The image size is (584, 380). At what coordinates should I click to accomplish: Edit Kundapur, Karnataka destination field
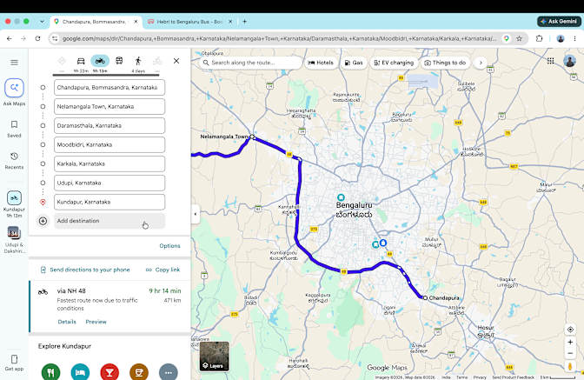(x=109, y=202)
